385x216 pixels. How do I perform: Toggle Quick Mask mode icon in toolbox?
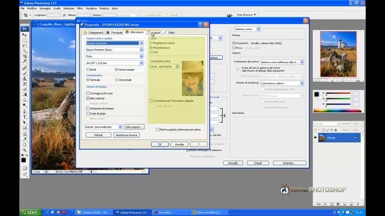click(x=25, y=168)
